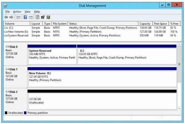Click the Properties toolbar icon
The width and height of the screenshot is (185, 124).
(x=43, y=17)
